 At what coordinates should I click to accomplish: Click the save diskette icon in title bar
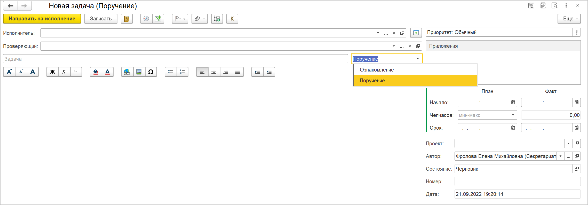click(531, 5)
